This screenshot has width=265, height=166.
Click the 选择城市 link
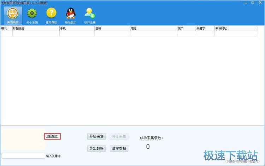click(x=52, y=136)
